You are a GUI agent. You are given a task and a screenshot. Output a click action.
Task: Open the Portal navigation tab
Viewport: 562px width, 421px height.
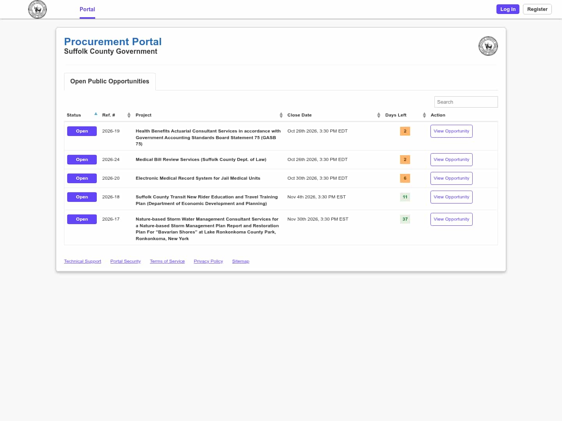pyautogui.click(x=87, y=9)
